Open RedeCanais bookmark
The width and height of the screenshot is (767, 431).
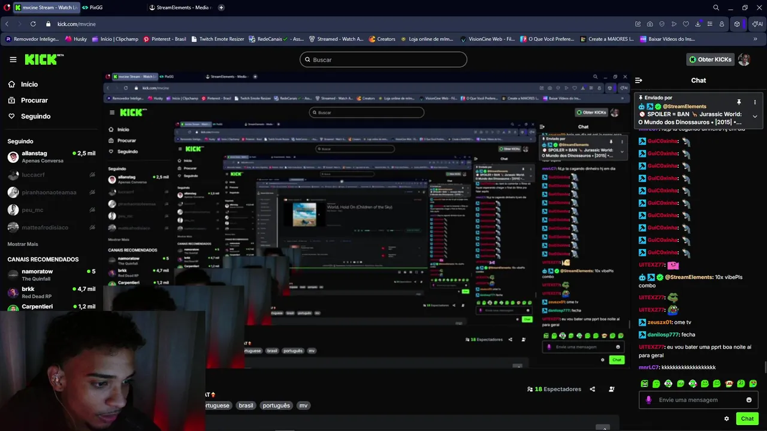coord(276,39)
